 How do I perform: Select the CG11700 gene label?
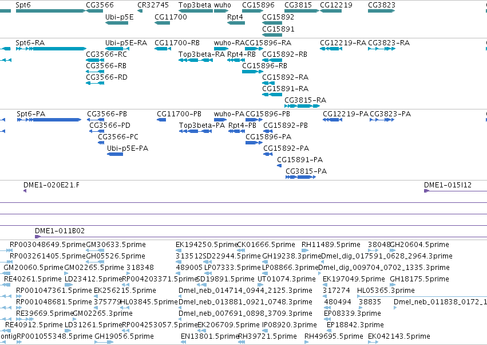(171, 17)
